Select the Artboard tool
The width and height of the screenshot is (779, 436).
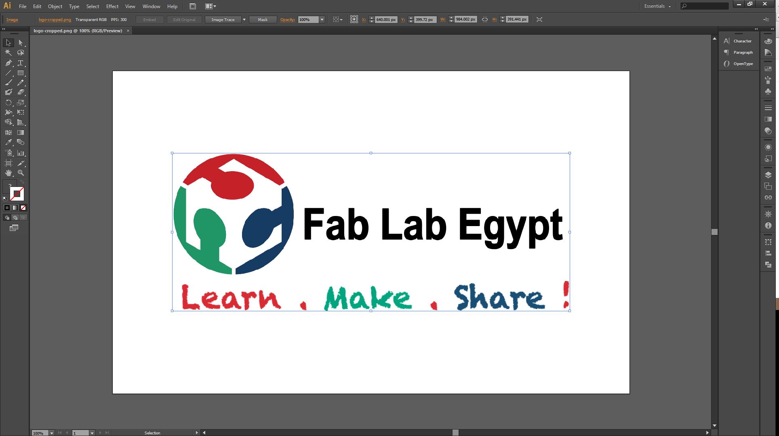click(8, 163)
